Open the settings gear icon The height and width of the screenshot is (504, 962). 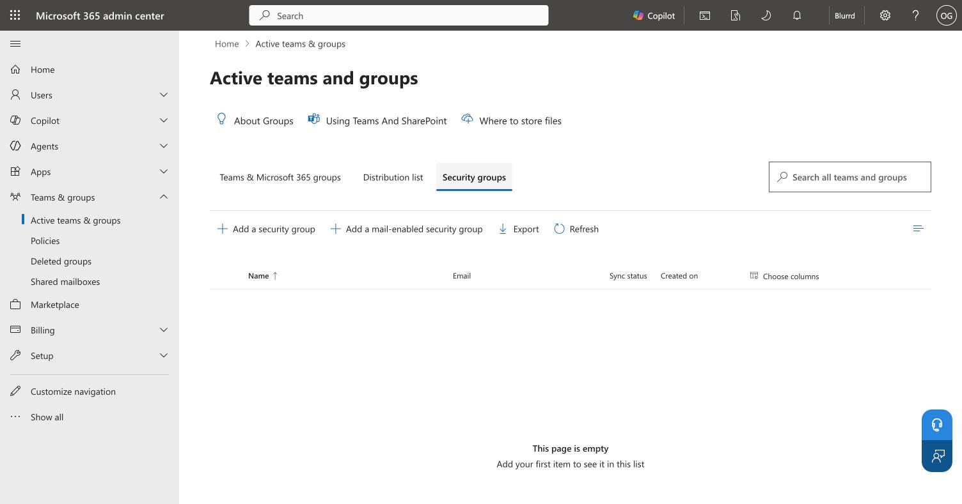[x=885, y=15]
